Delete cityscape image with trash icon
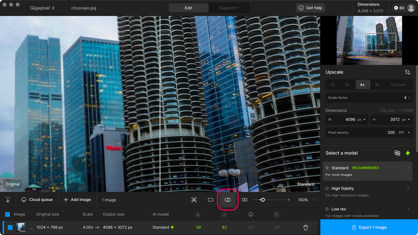The image size is (418, 235). [306, 227]
